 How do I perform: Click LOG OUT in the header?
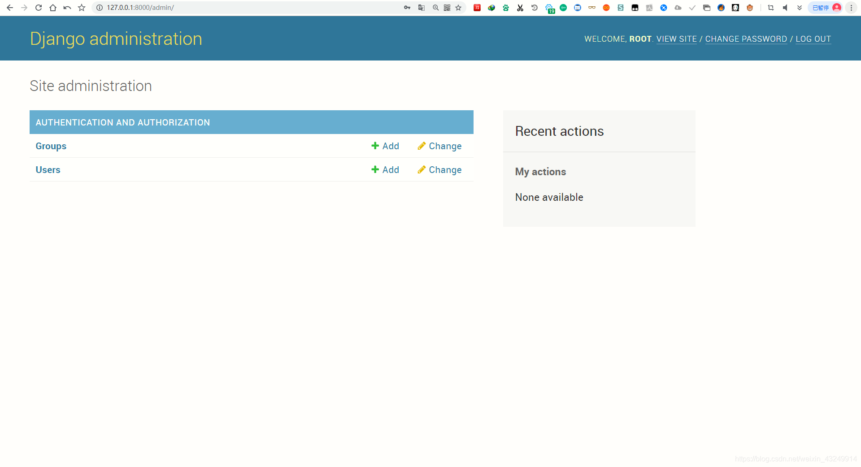coord(813,39)
